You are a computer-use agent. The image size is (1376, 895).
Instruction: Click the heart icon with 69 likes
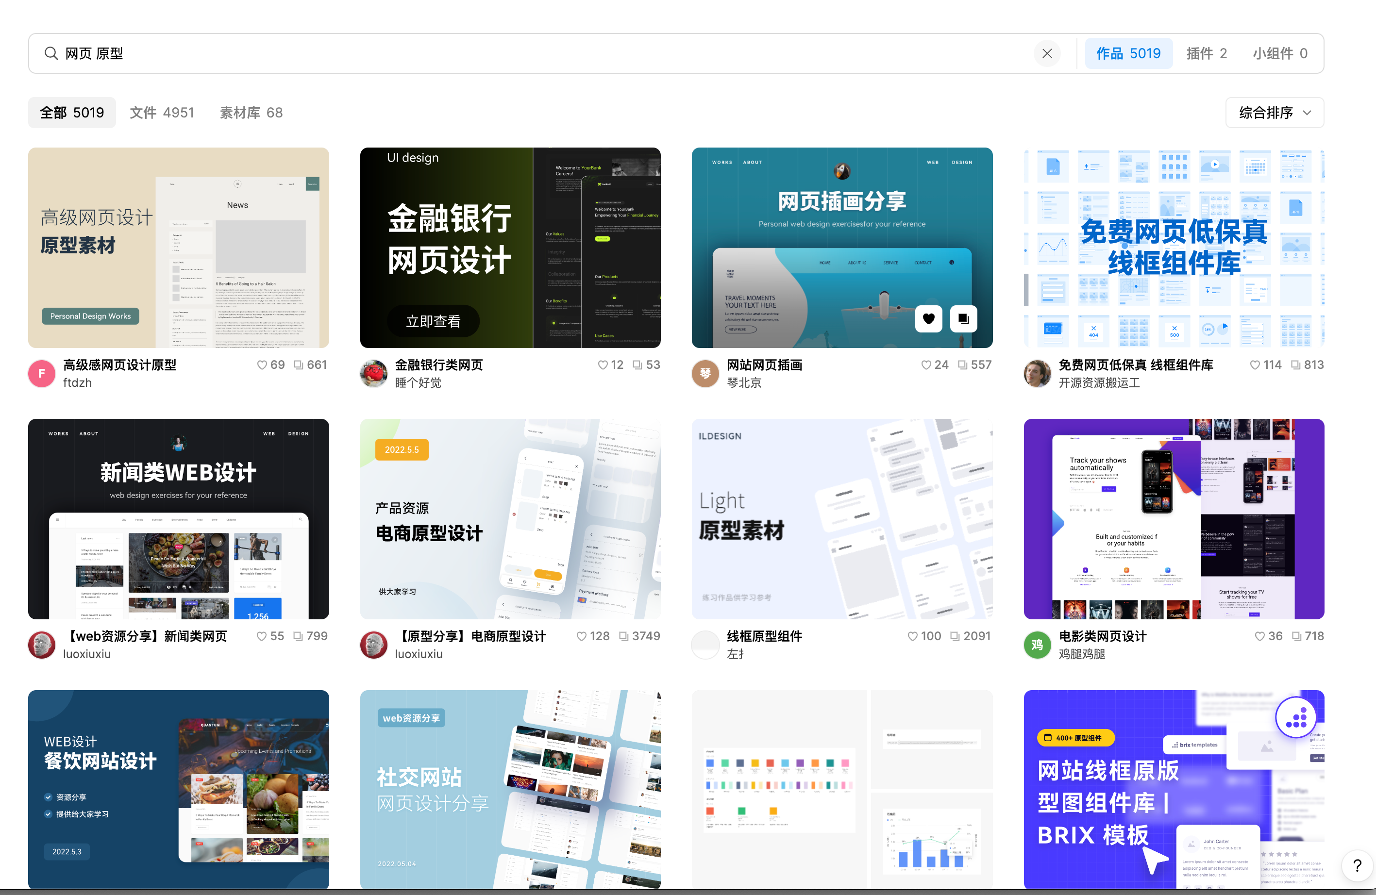pyautogui.click(x=262, y=365)
